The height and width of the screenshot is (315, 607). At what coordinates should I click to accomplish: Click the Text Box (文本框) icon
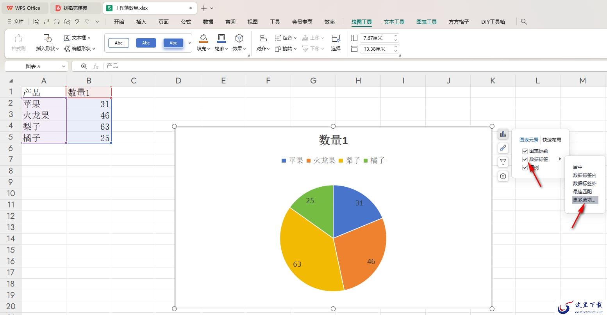click(x=67, y=38)
